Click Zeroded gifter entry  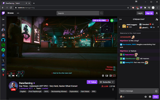146,24
